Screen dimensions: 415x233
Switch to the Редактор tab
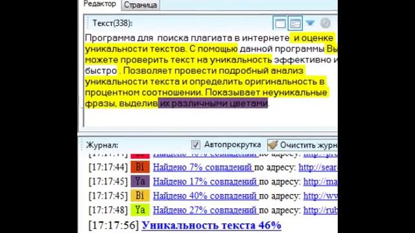click(x=99, y=5)
